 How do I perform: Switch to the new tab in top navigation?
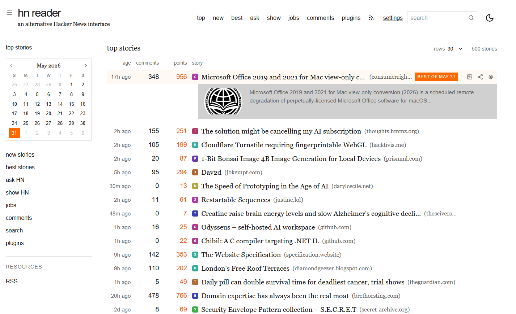coord(218,18)
